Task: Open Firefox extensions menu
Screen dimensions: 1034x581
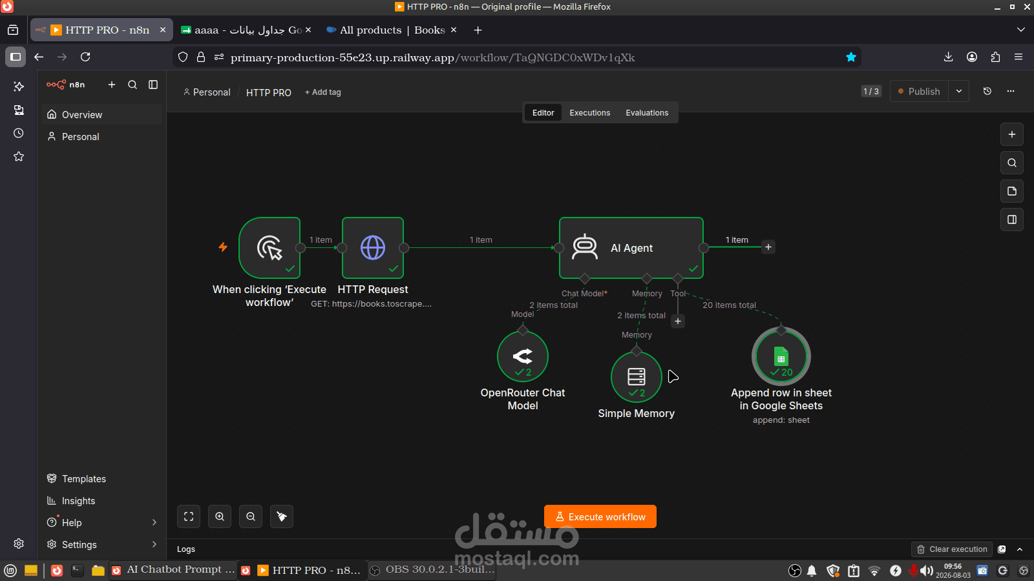Action: [995, 57]
